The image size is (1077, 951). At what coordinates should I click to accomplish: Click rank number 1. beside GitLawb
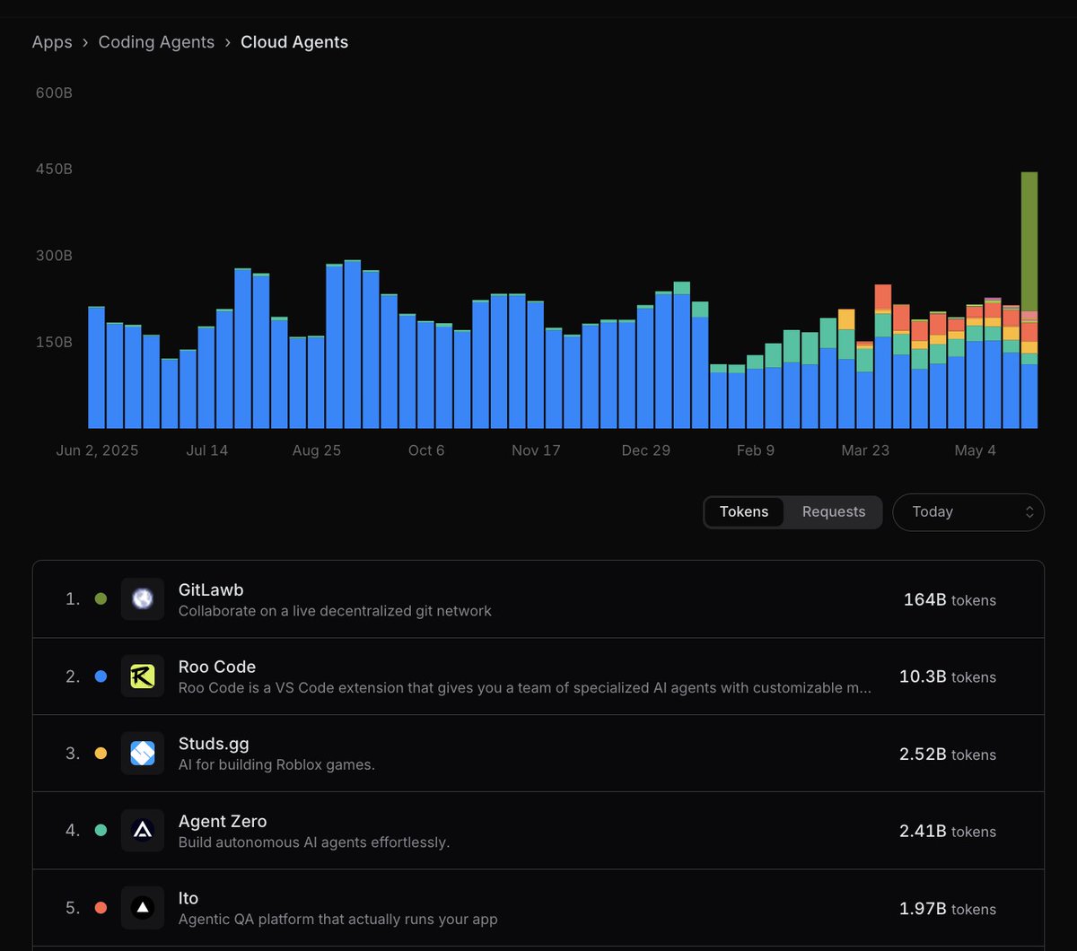(x=73, y=599)
